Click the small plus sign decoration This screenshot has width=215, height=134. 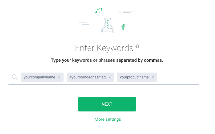(x=91, y=23)
